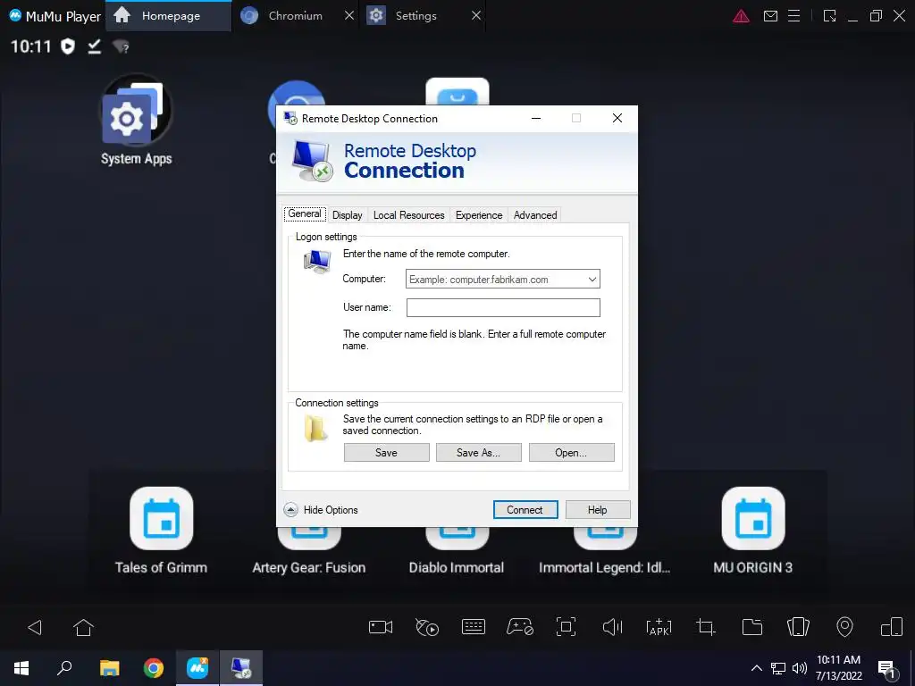915x686 pixels.
Task: Open the clock showing 10:11 AM 7/13/2022
Action: coord(838,668)
